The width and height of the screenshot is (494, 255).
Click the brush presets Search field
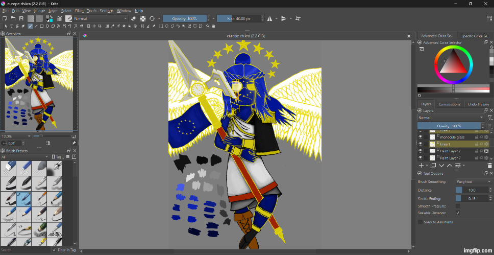coord(25,250)
